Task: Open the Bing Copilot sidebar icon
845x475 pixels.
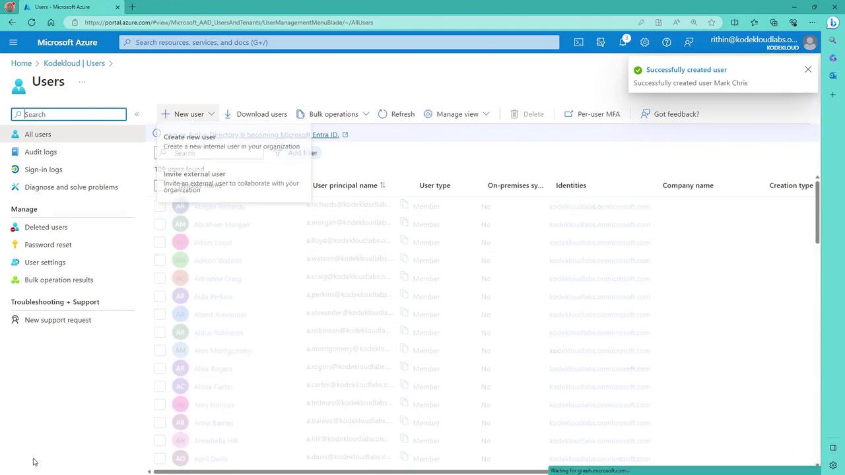Action: pyautogui.click(x=833, y=22)
